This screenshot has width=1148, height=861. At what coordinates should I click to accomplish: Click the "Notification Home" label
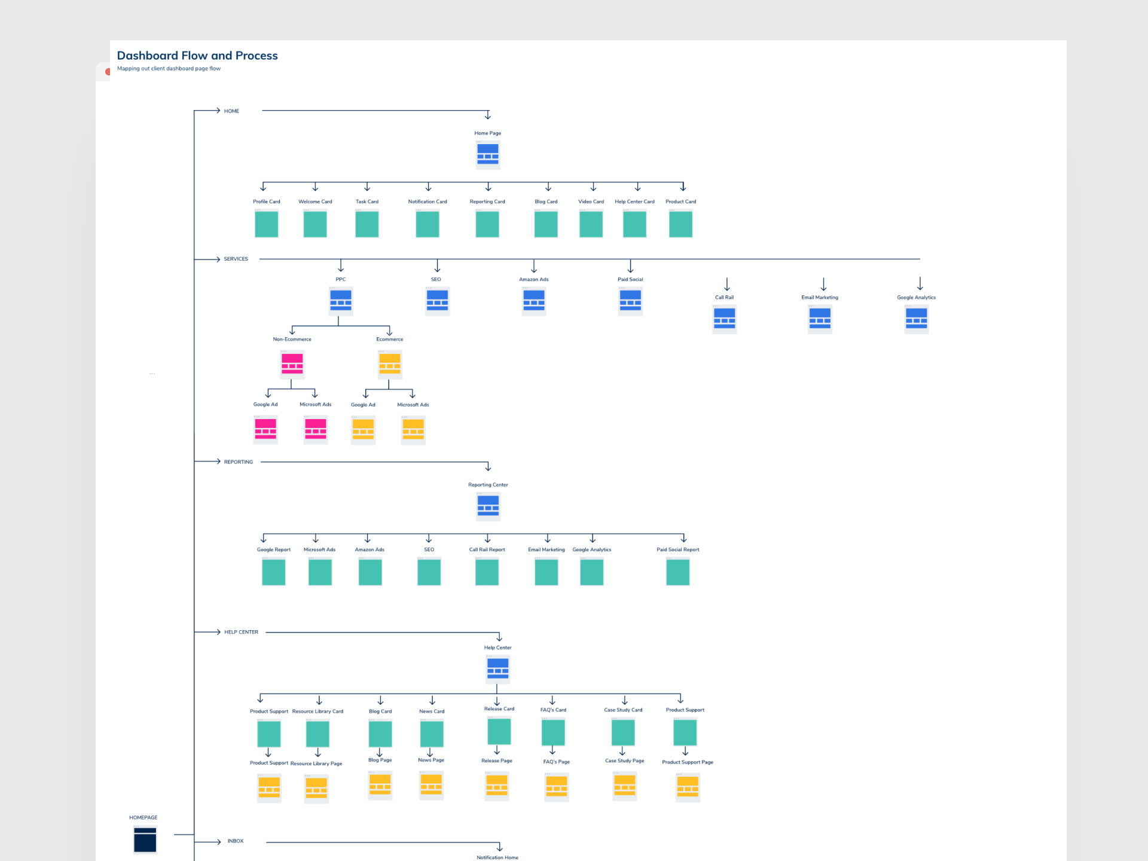click(x=497, y=857)
